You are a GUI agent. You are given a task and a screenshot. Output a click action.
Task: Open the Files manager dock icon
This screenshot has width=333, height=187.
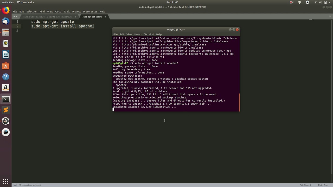point(6,32)
